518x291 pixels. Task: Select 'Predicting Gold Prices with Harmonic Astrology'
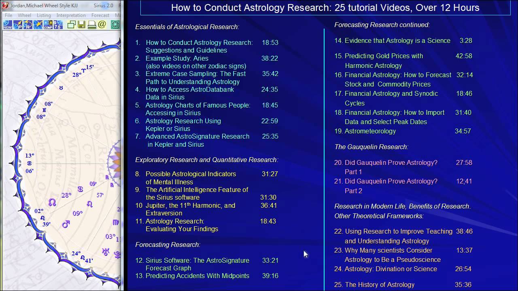384,61
